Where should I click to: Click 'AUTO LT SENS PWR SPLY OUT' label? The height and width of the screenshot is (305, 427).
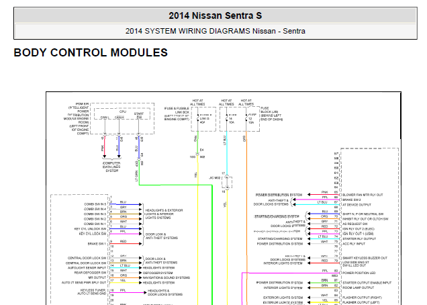click(84, 283)
